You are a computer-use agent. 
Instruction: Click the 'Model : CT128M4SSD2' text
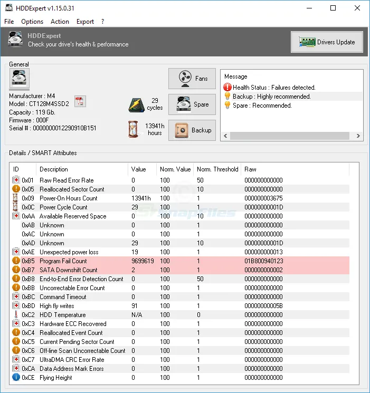(x=39, y=104)
